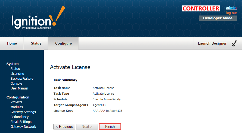Click the System section header
The image size is (242, 133).
tap(13, 64)
